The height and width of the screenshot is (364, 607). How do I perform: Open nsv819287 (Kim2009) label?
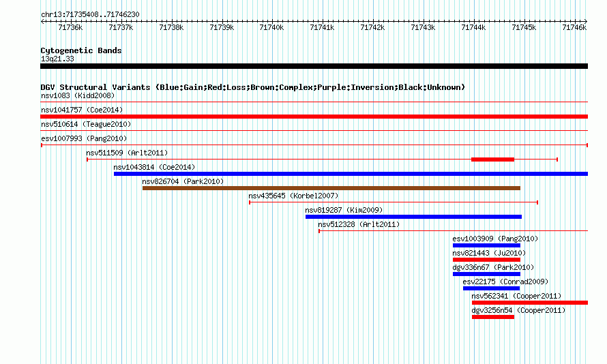[344, 210]
